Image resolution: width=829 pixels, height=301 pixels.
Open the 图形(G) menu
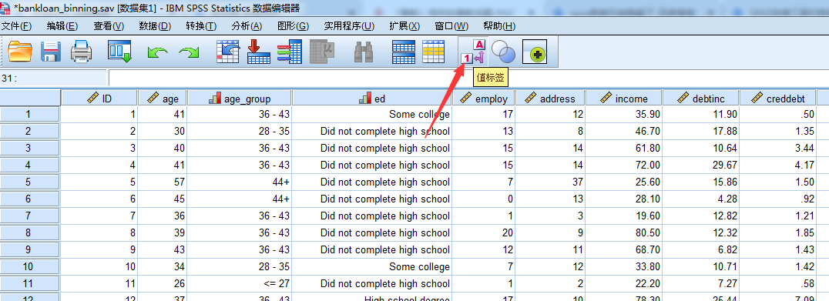tap(293, 26)
